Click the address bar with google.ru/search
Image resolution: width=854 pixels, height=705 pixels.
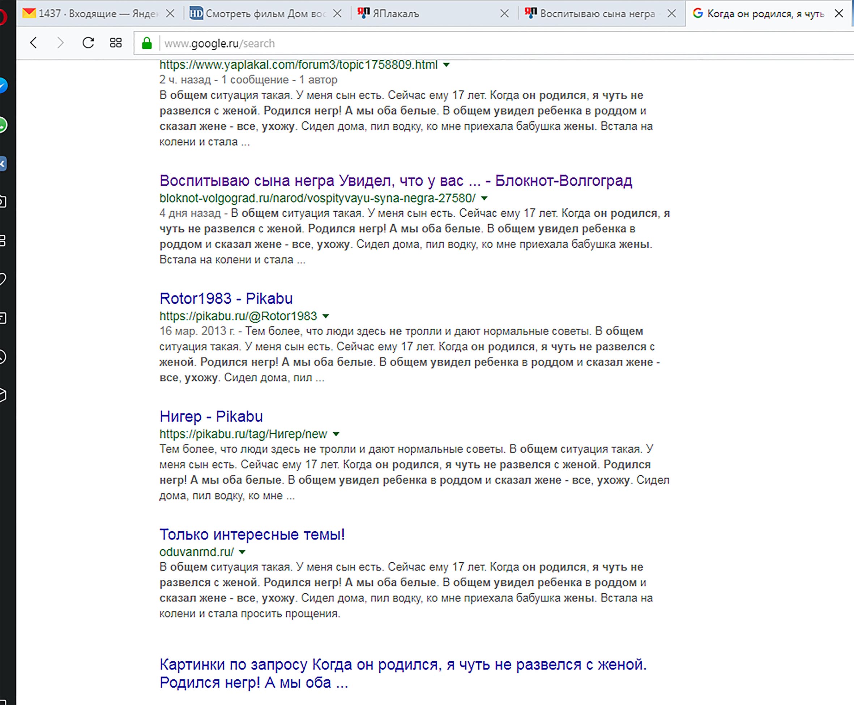[494, 43]
